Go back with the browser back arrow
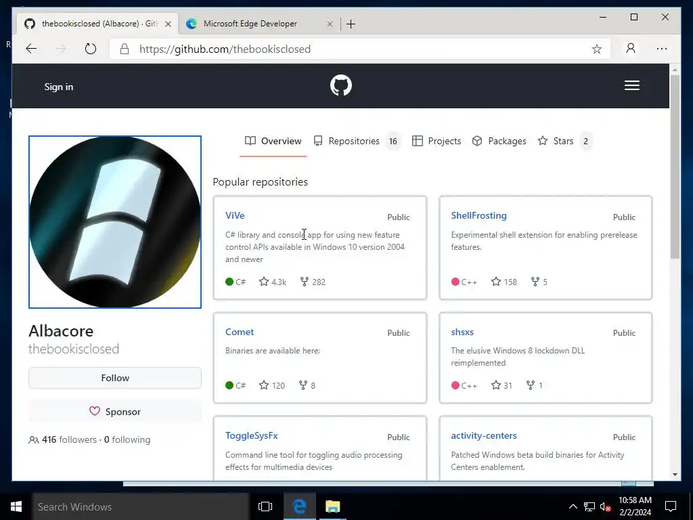Screen dimensions: 693x520 tap(31, 49)
